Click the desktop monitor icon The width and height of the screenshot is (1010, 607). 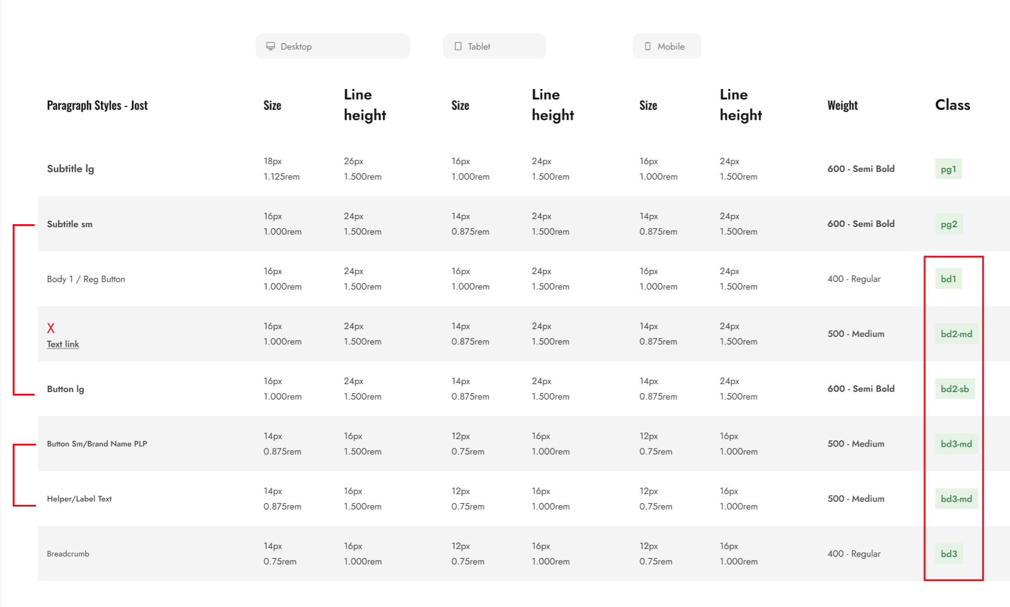[270, 46]
